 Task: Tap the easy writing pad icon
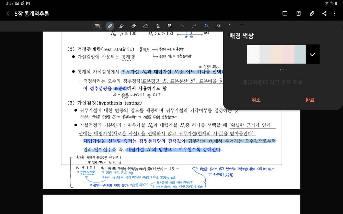pyautogui.click(x=218, y=26)
